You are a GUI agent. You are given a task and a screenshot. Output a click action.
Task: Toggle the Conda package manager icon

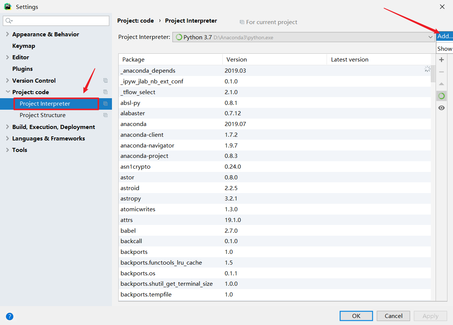coord(441,96)
